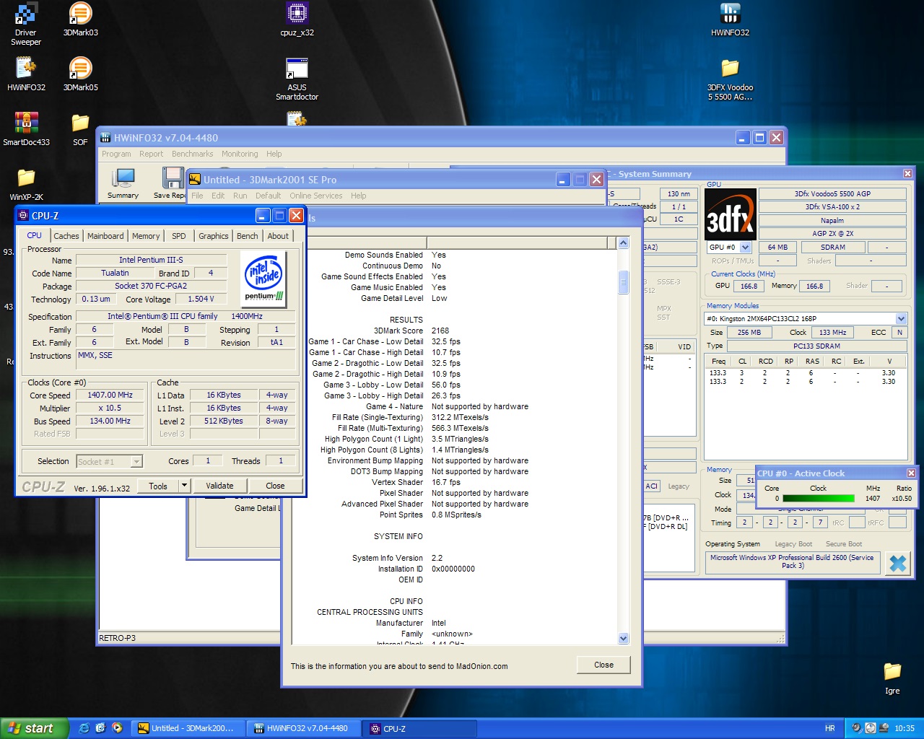
Task: Open Windows Media Player from quick launch
Action: pos(117,728)
